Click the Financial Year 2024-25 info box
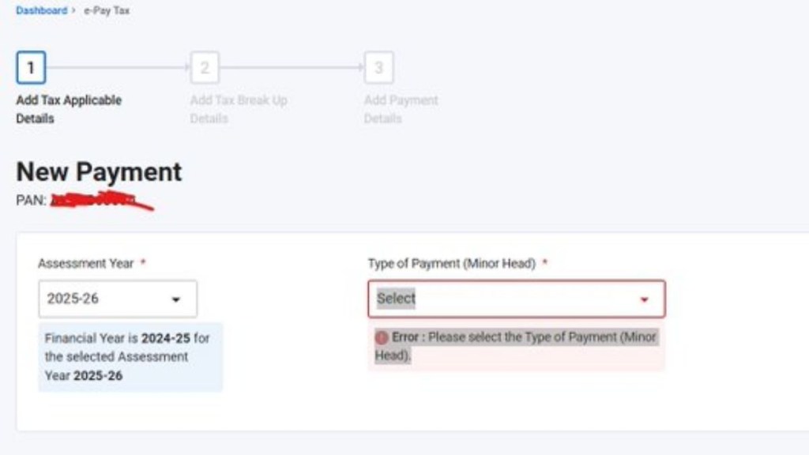The width and height of the screenshot is (809, 455). (130, 356)
